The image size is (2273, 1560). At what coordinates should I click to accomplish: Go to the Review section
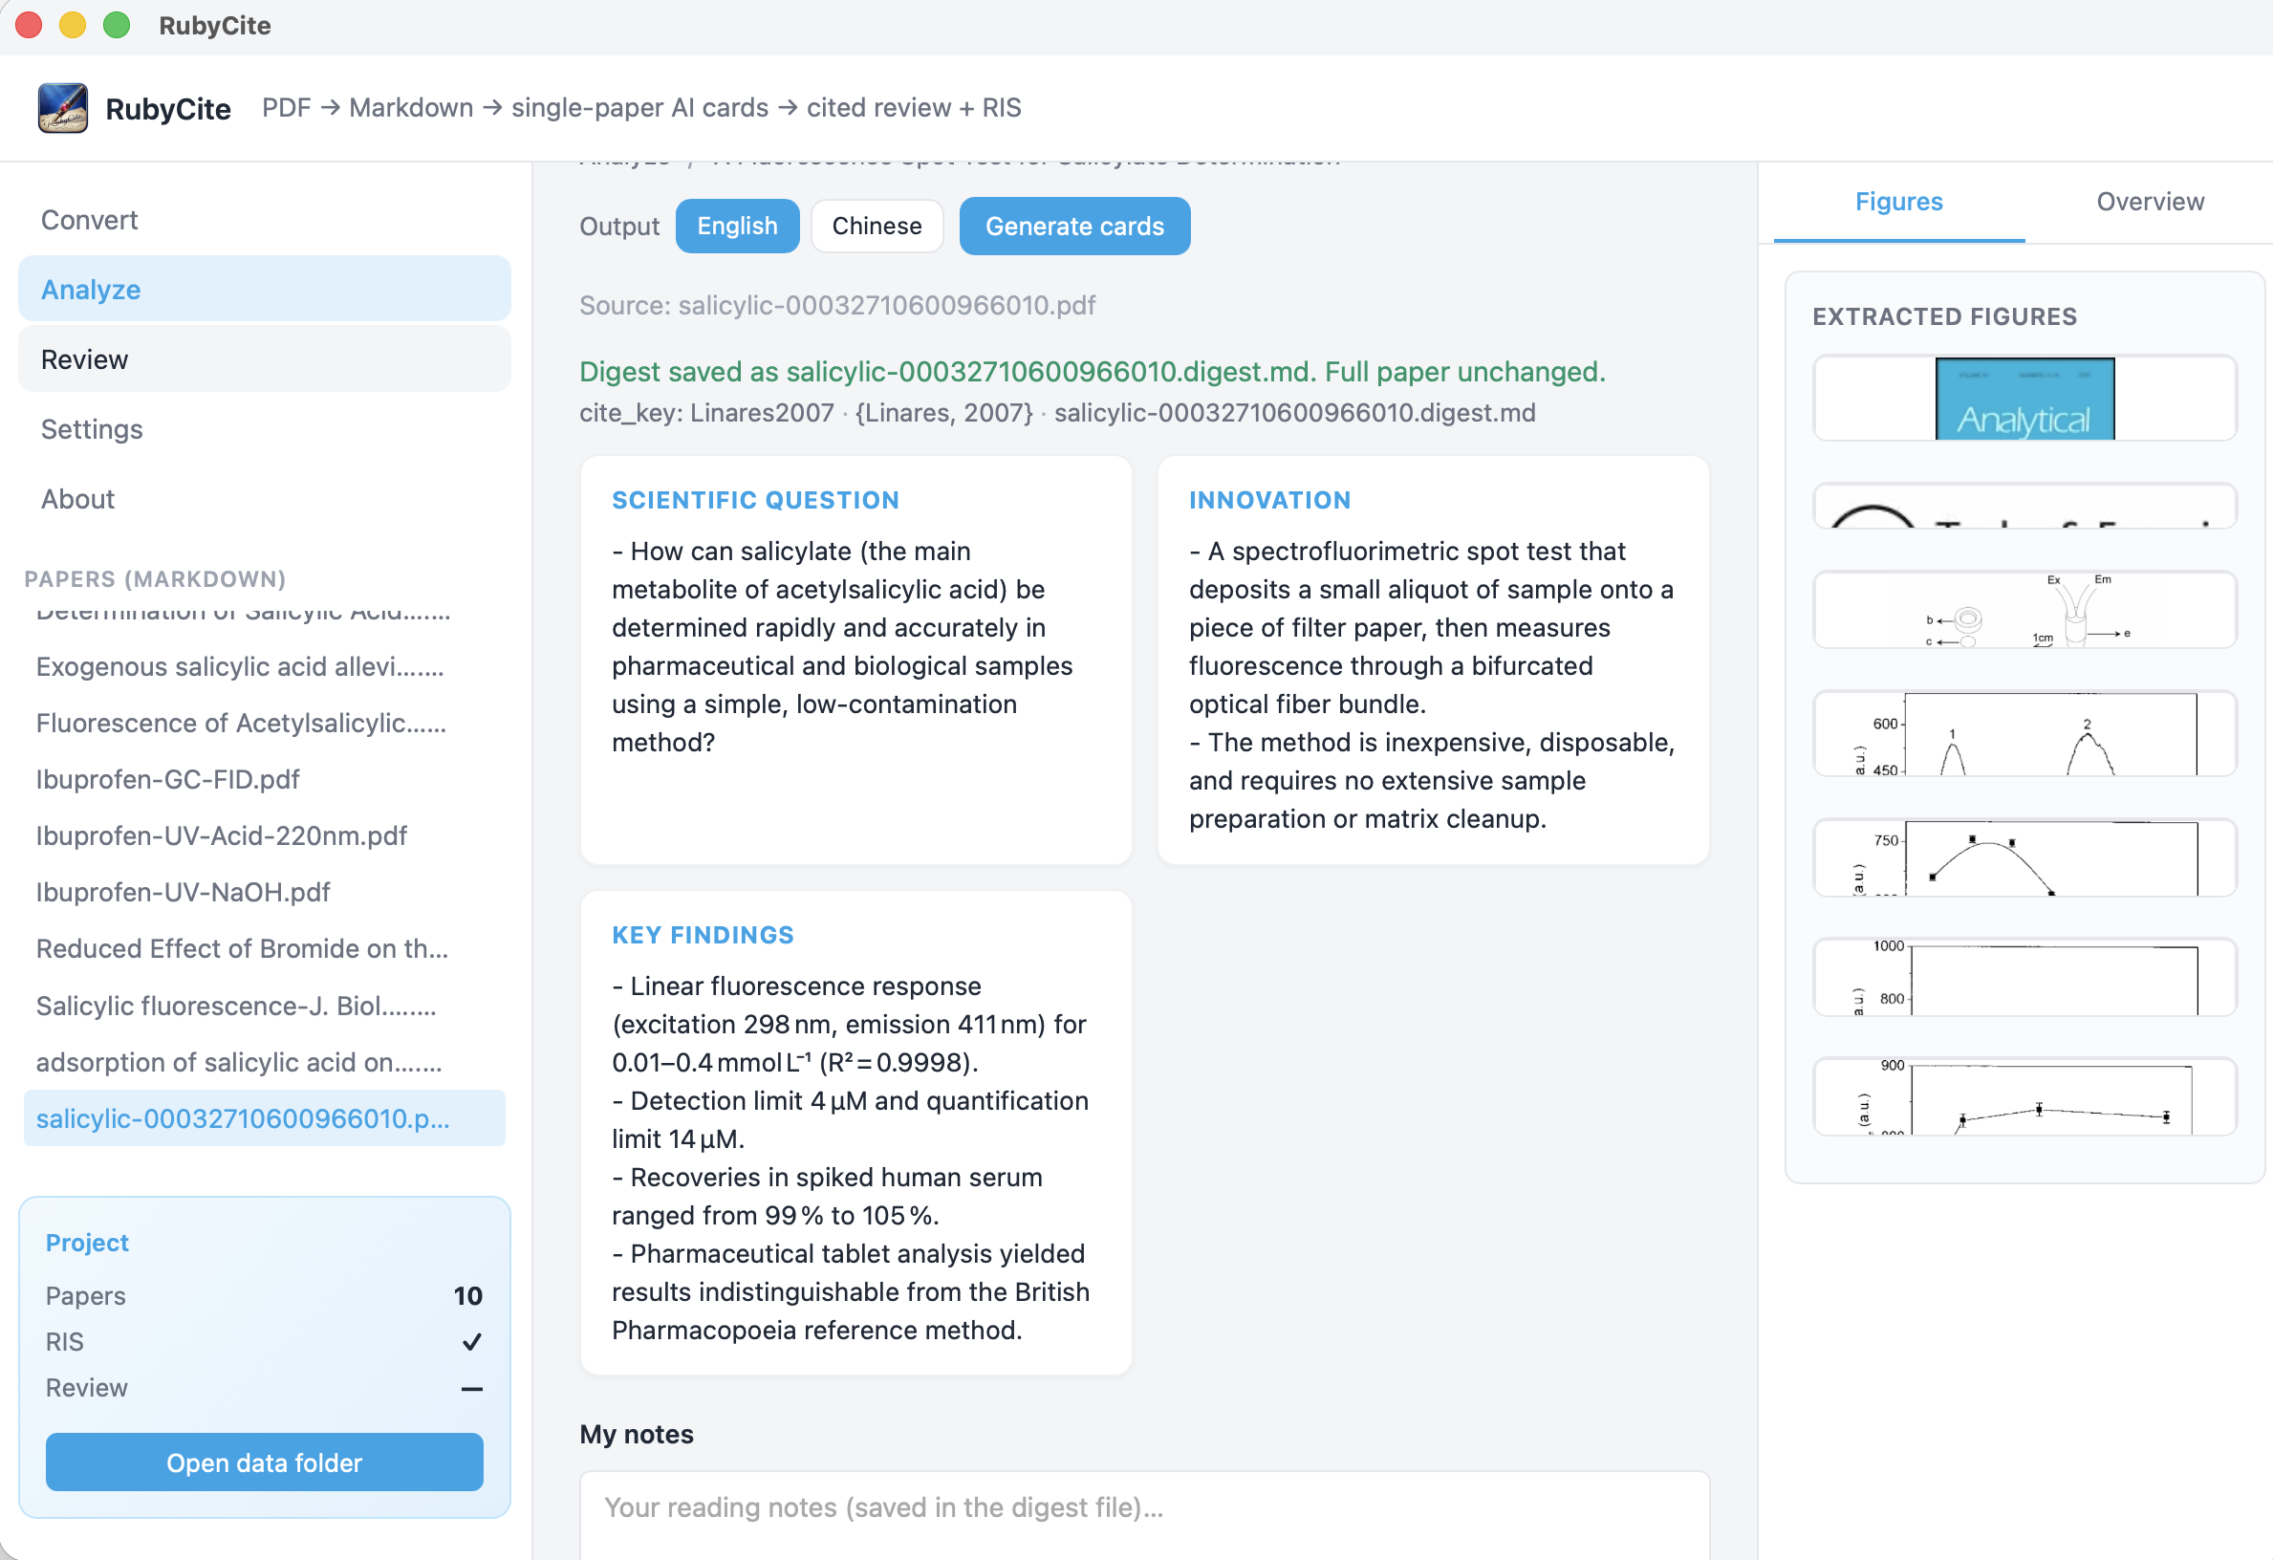click(264, 359)
